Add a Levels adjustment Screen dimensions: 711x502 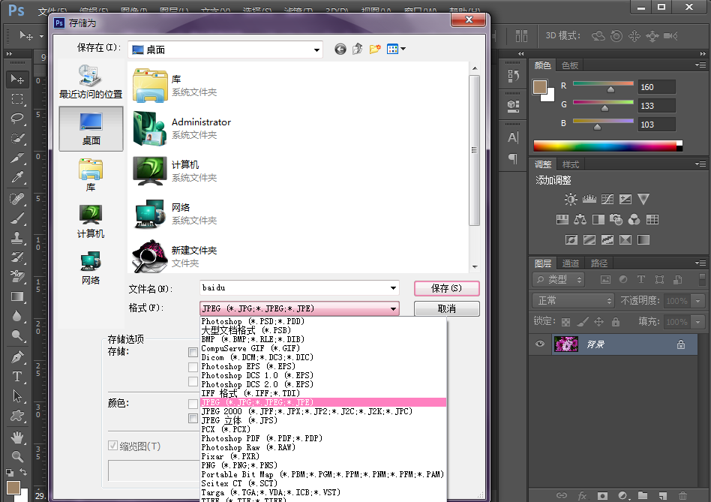589,199
